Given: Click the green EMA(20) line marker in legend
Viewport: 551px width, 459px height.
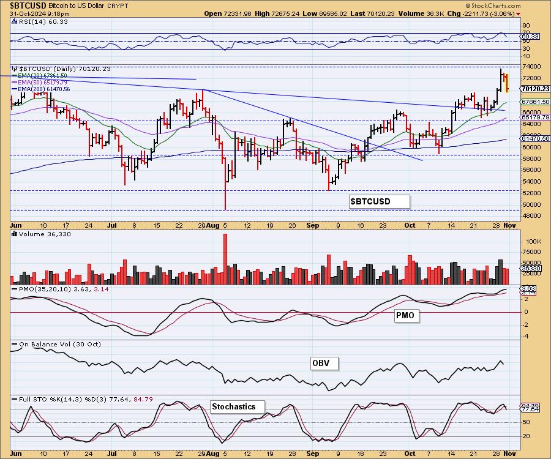Looking at the screenshot, I should [x=15, y=76].
